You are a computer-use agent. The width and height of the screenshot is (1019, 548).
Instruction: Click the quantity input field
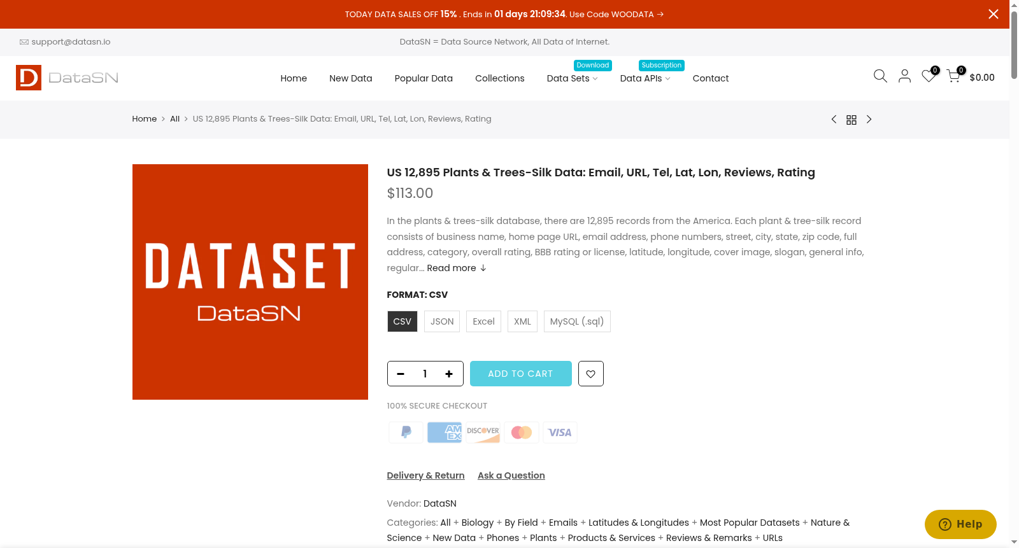(425, 374)
